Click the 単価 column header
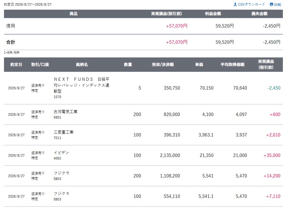290x211 pixels. coord(199,65)
